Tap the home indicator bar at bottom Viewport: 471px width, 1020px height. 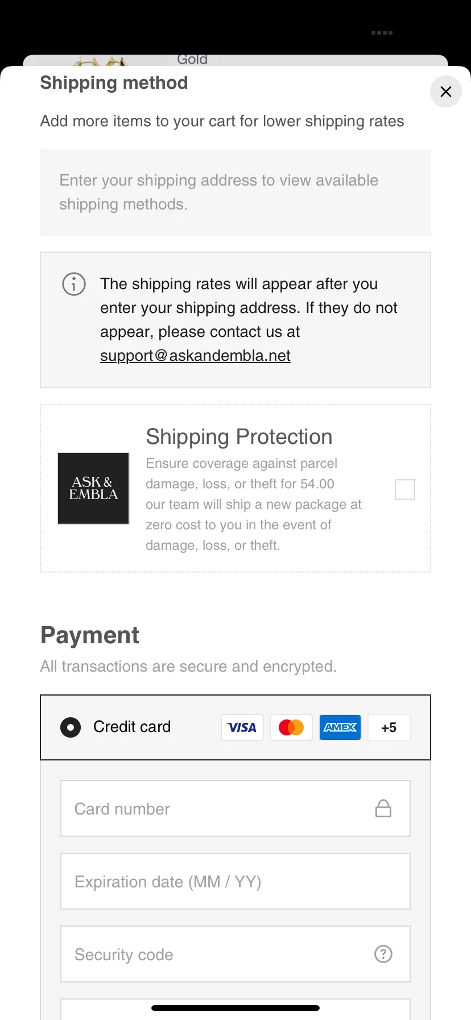(235, 1008)
